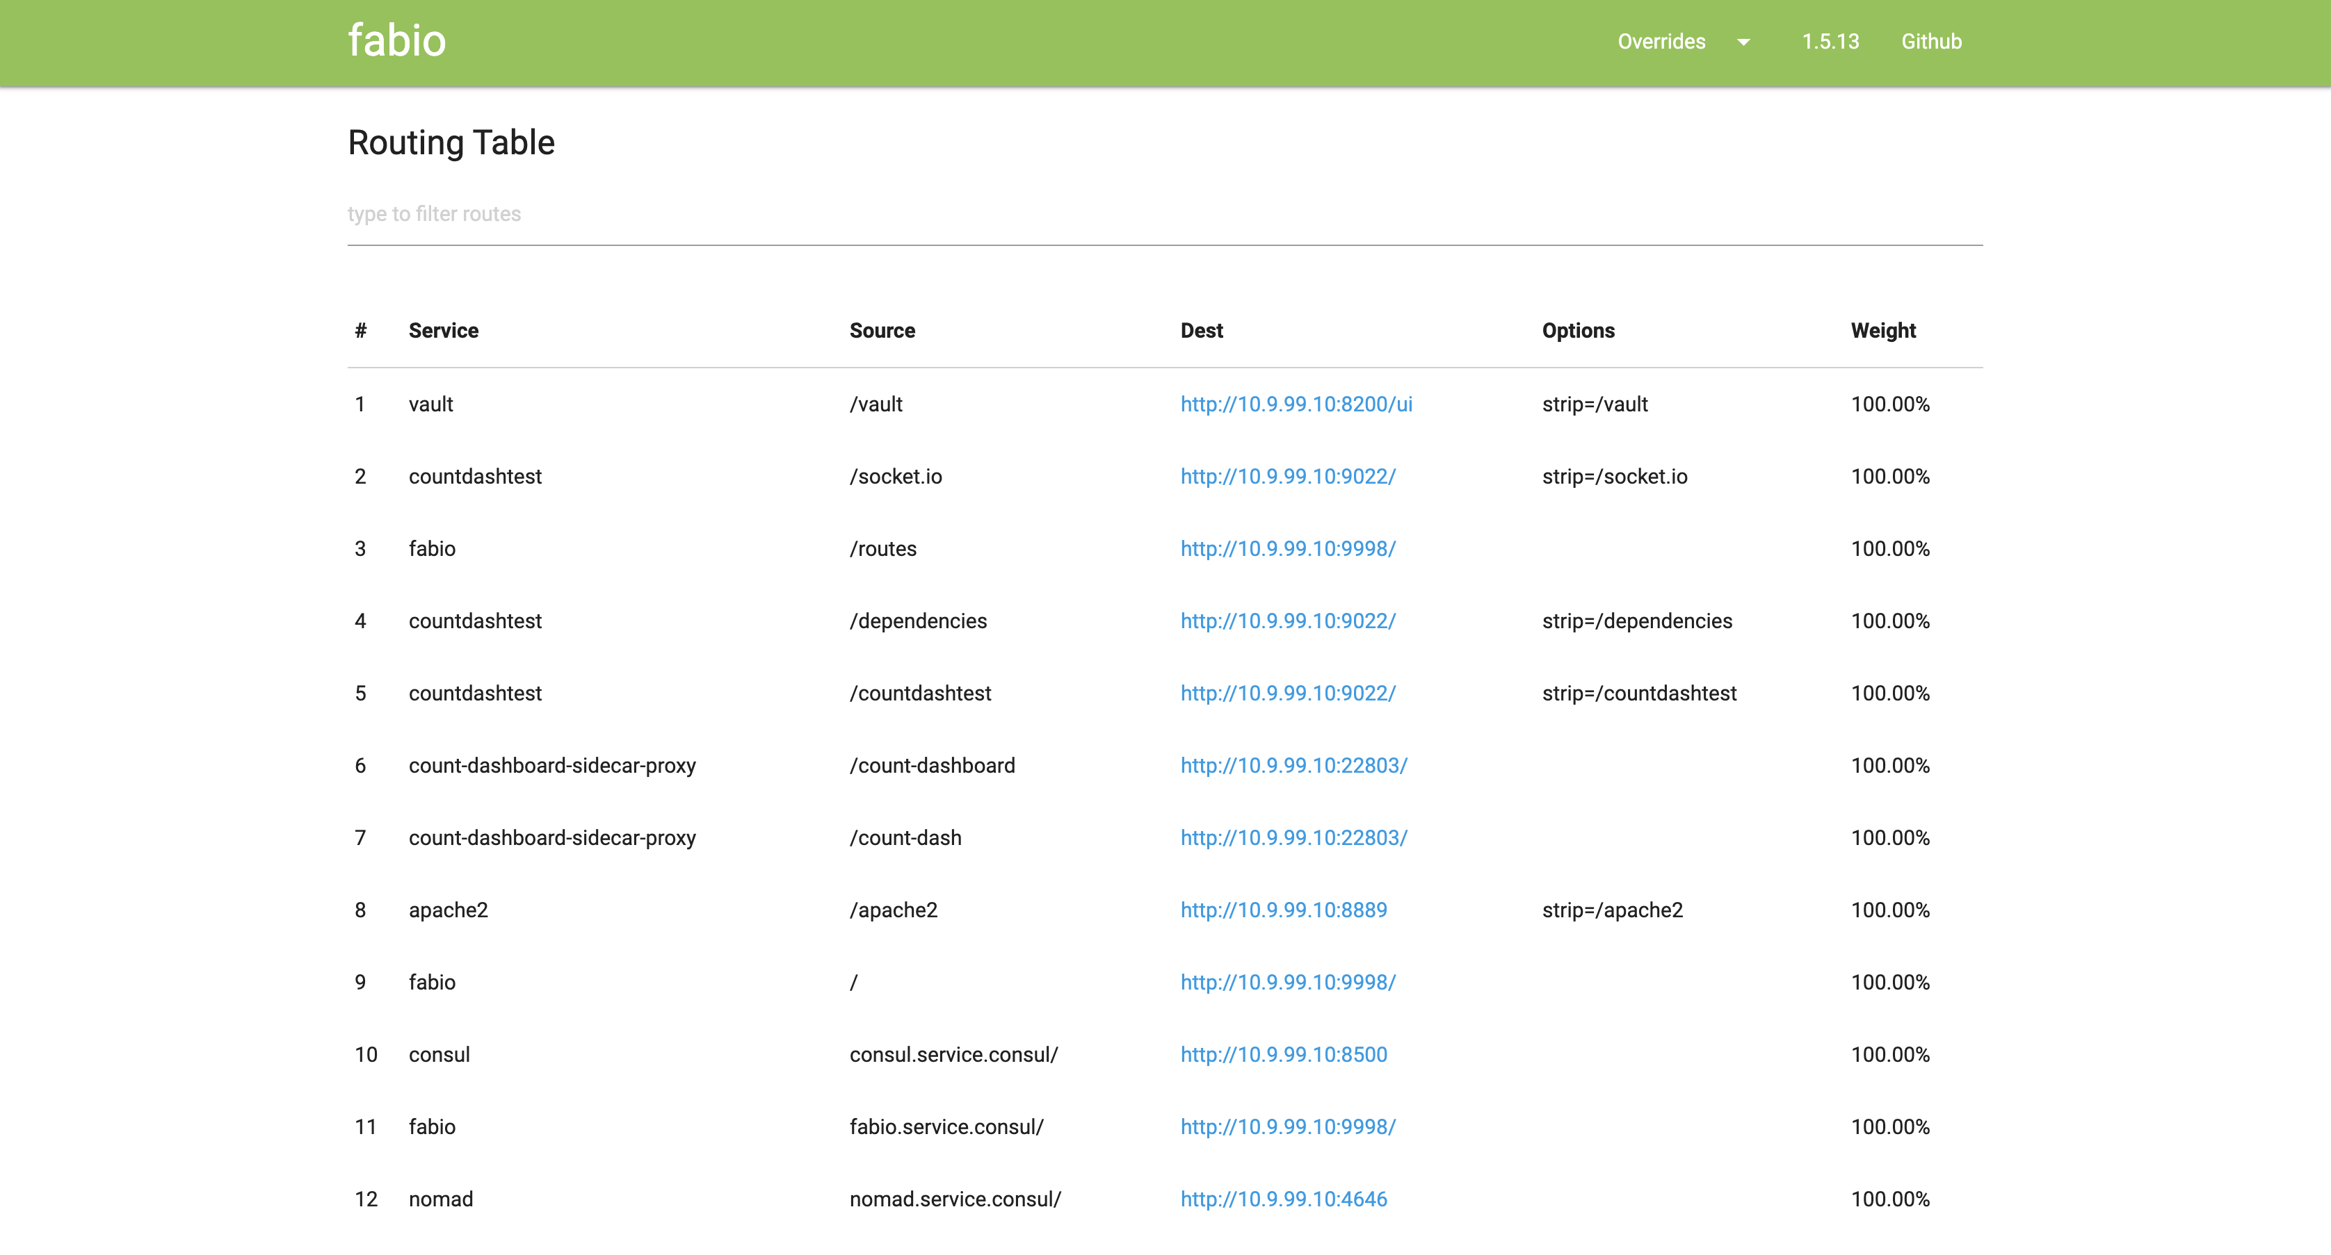Click the /socket.io source cell
The image size is (2331, 1255).
click(896, 477)
